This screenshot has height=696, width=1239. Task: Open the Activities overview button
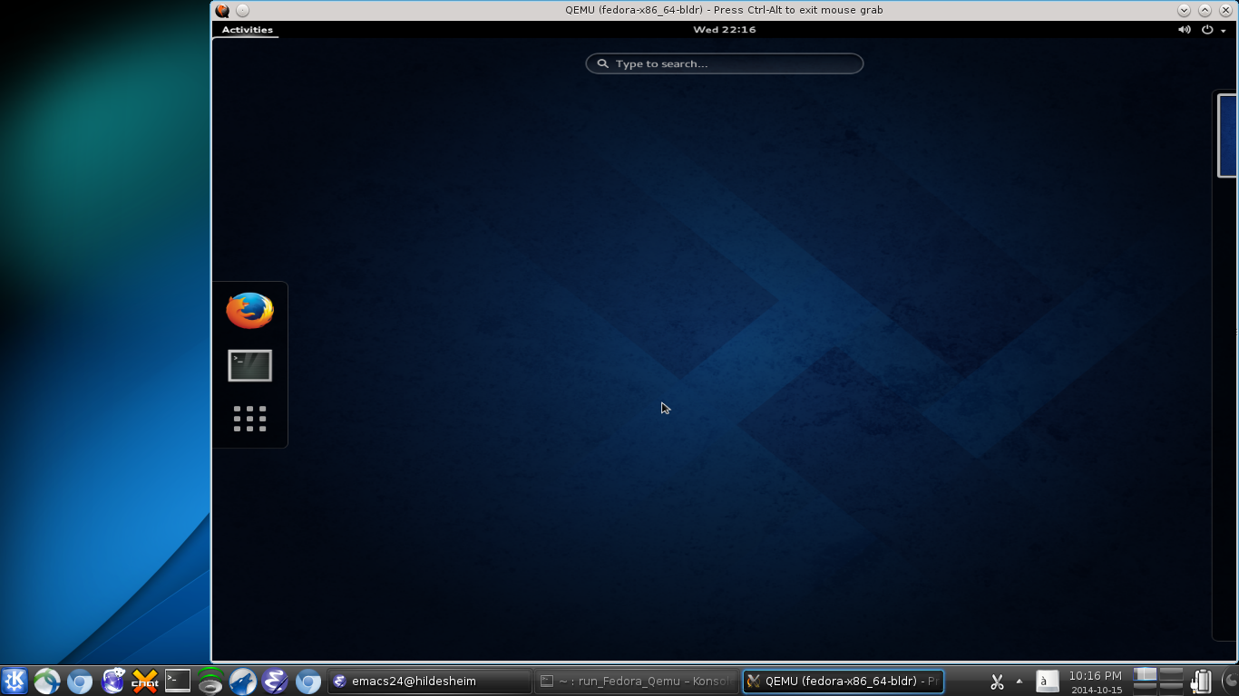point(248,30)
